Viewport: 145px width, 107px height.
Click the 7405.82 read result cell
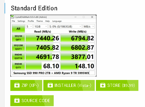tap(43, 47)
